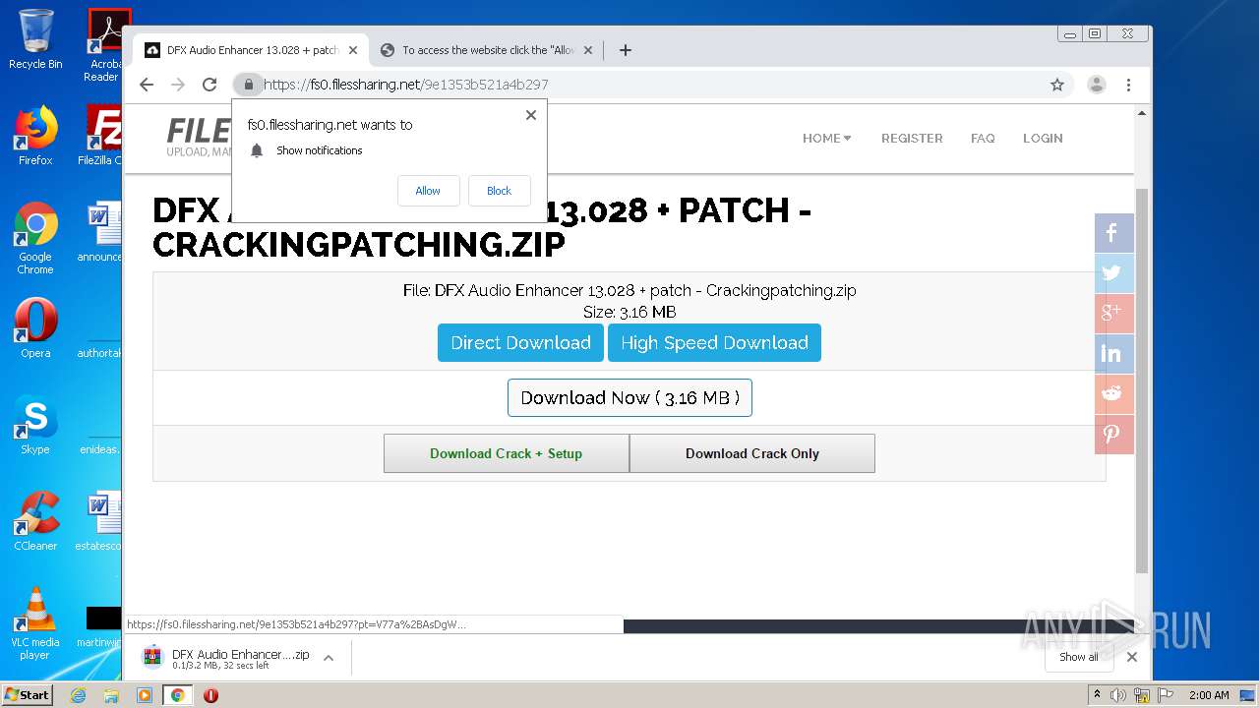This screenshot has height=708, width=1259.
Task: Close the DFX Audio Enhancer tab
Action: 353,50
